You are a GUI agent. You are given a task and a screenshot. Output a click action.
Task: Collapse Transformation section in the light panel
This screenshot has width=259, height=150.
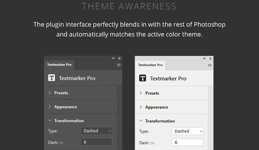(x=171, y=121)
